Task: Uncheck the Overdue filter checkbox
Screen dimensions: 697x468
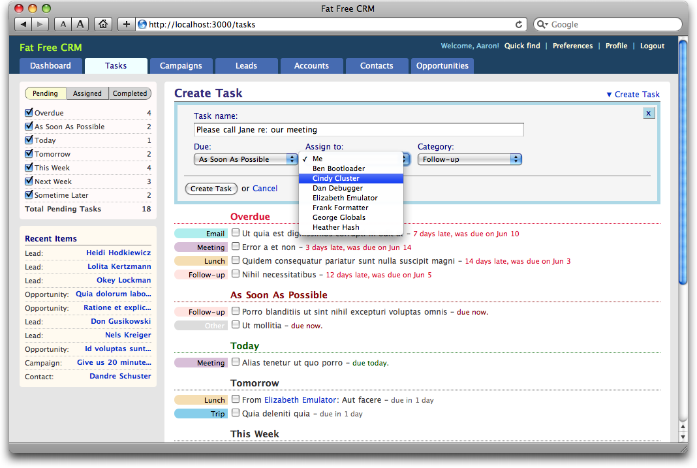Action: pos(29,113)
